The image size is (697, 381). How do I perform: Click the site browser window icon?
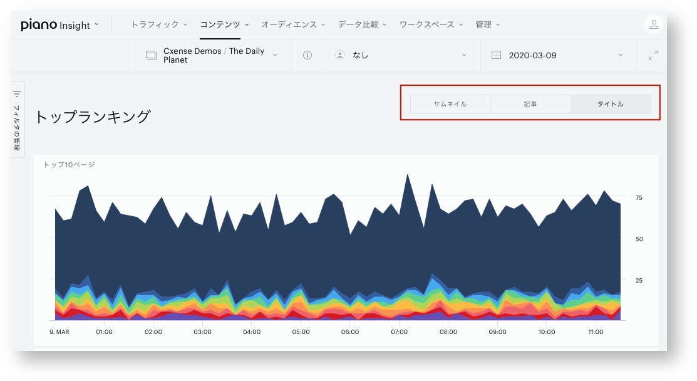[151, 55]
